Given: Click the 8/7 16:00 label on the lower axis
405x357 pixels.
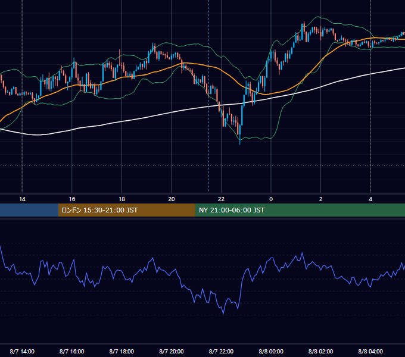Looking at the screenshot, I should pyautogui.click(x=72, y=351).
